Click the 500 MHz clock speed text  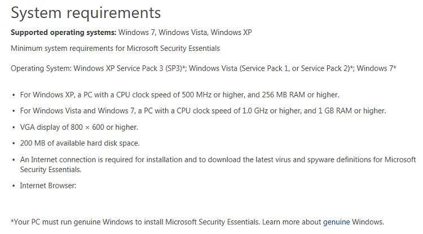click(x=197, y=95)
